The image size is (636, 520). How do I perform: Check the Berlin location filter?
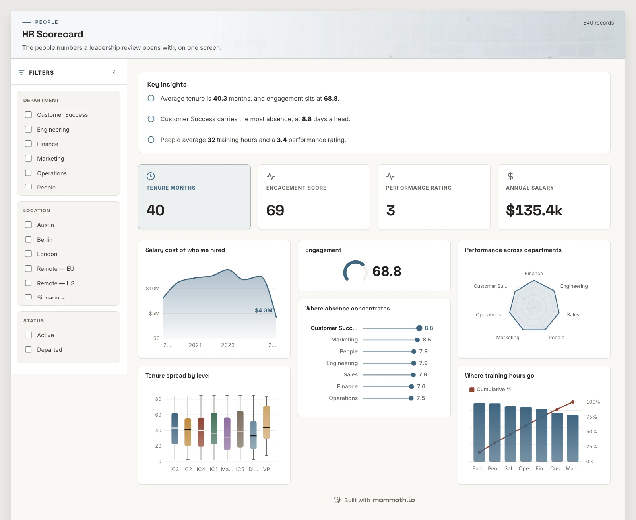point(28,239)
